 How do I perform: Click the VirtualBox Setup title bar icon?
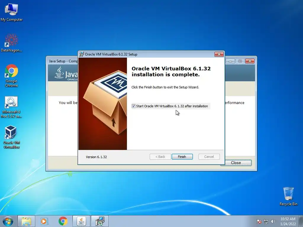[x=82, y=54]
